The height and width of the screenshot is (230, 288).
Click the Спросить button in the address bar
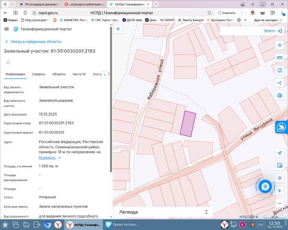[227, 12]
